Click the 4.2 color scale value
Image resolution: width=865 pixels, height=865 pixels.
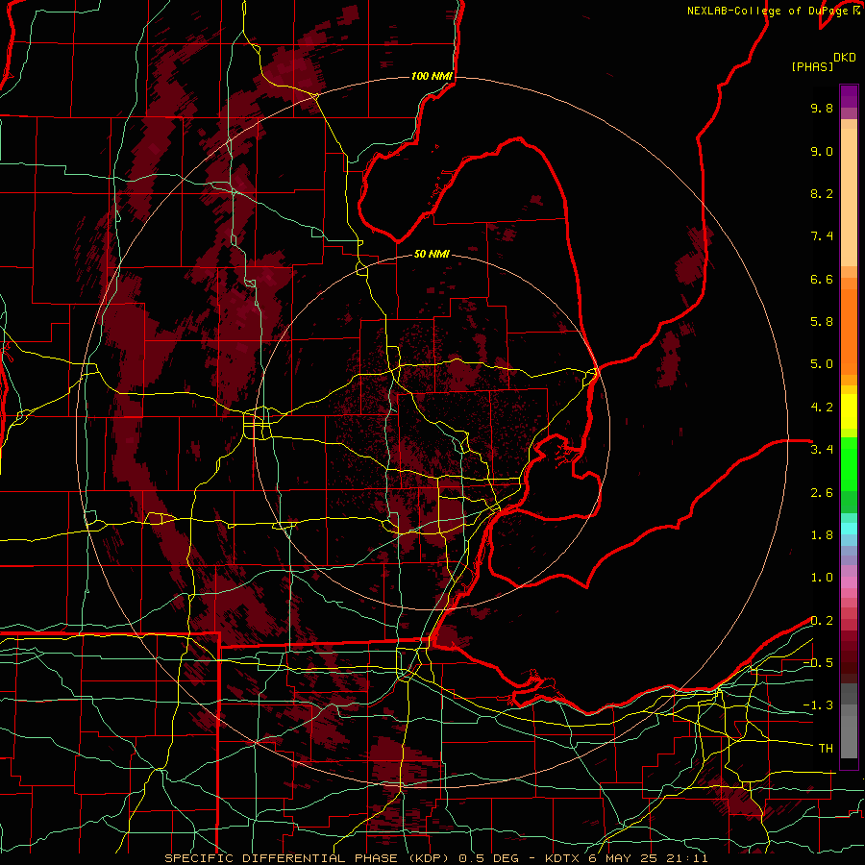(x=822, y=408)
